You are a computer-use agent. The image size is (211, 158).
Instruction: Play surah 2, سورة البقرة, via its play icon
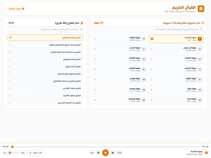point(95,39)
